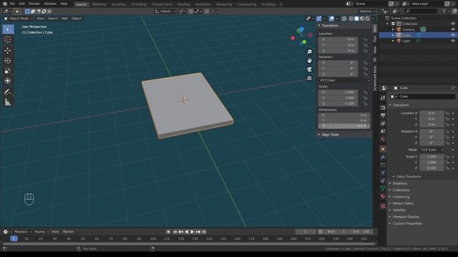Select the 3D Cursor tool
This screenshot has height=257, width=458.
pyautogui.click(x=8, y=40)
